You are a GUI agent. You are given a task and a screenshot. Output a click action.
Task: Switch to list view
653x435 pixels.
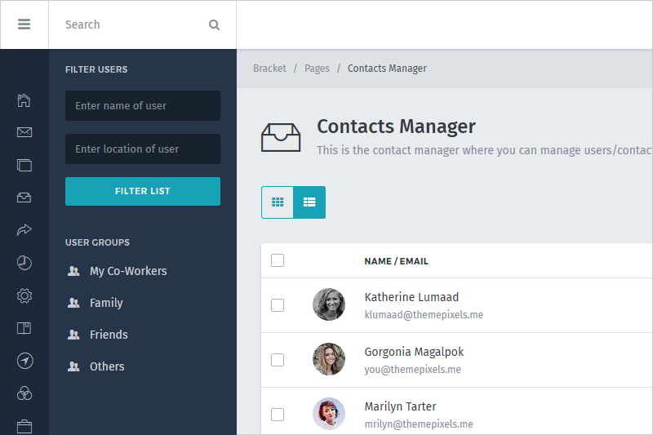309,202
